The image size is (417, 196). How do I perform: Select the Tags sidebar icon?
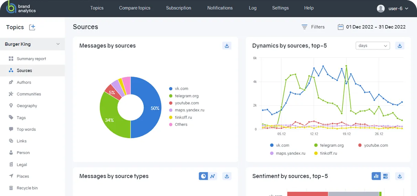[x=11, y=118]
